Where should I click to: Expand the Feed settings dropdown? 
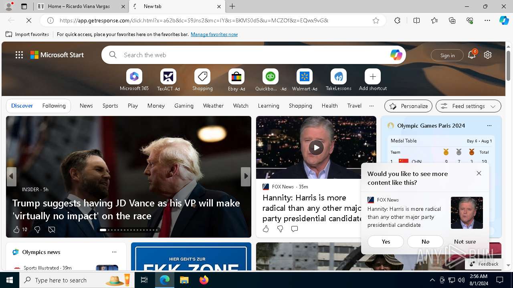coord(469,106)
